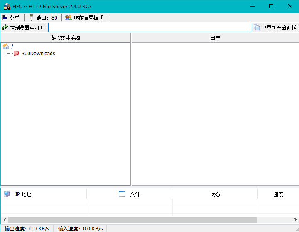Click the 速度 column header

[x=278, y=194]
